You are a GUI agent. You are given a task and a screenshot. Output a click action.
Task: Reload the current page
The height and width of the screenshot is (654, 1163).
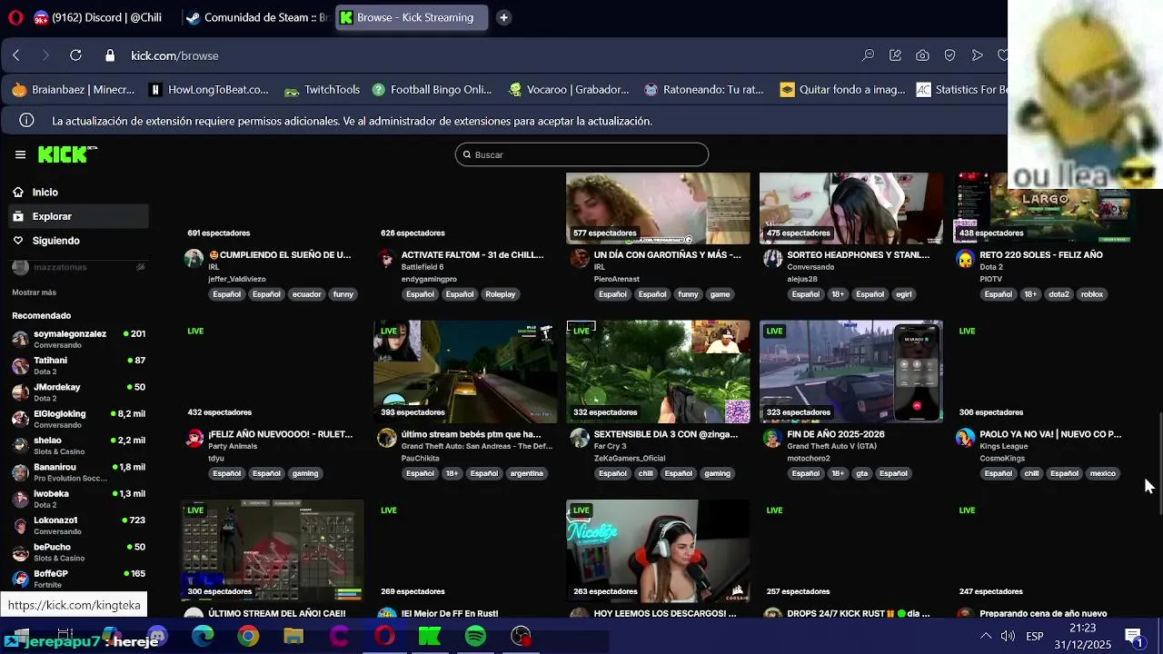click(75, 55)
